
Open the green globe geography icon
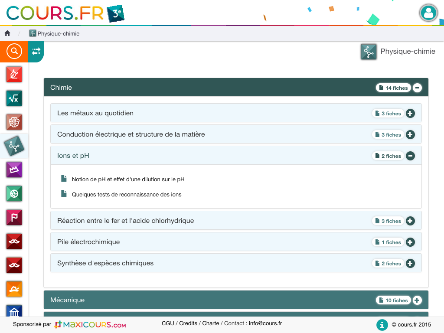click(14, 194)
